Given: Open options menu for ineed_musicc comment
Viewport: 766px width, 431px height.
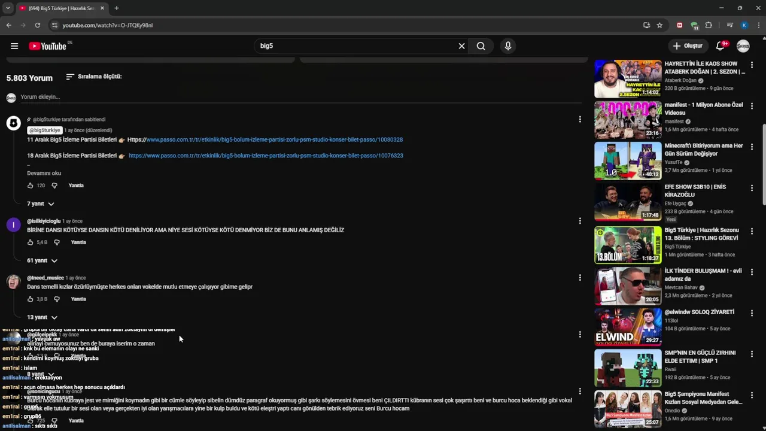Looking at the screenshot, I should [x=580, y=278].
